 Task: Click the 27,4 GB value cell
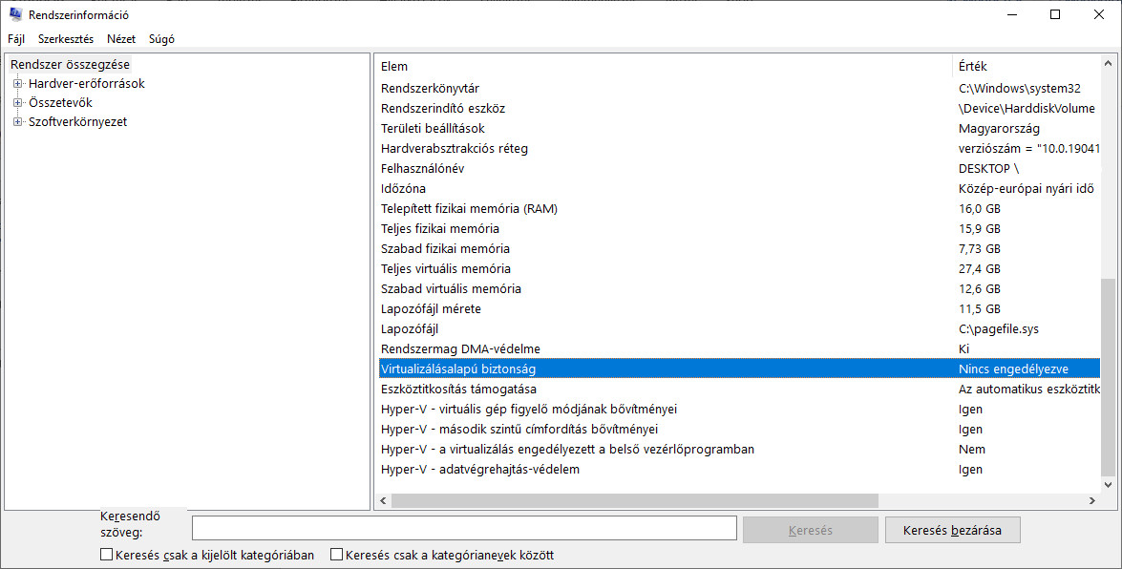[980, 269]
